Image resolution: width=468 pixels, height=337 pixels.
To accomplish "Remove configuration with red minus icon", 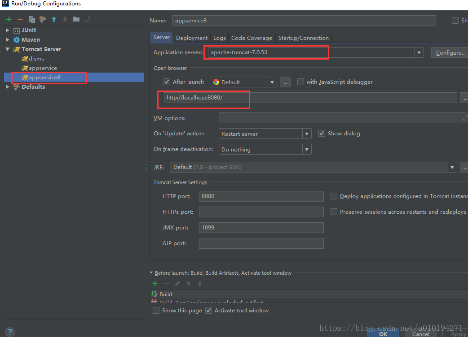I will 20,19.
